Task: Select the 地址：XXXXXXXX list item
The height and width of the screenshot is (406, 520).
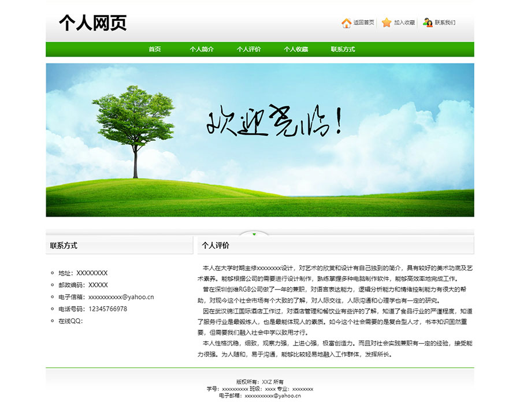Action: (83, 273)
